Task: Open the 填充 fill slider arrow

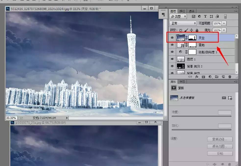Action: pos(224,30)
